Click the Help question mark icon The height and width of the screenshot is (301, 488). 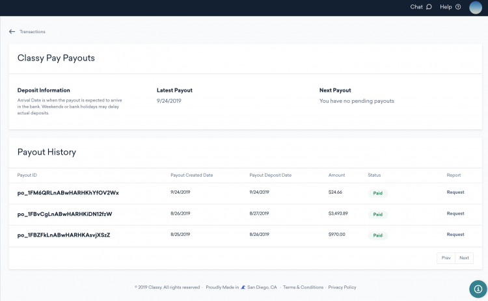pyautogui.click(x=458, y=7)
